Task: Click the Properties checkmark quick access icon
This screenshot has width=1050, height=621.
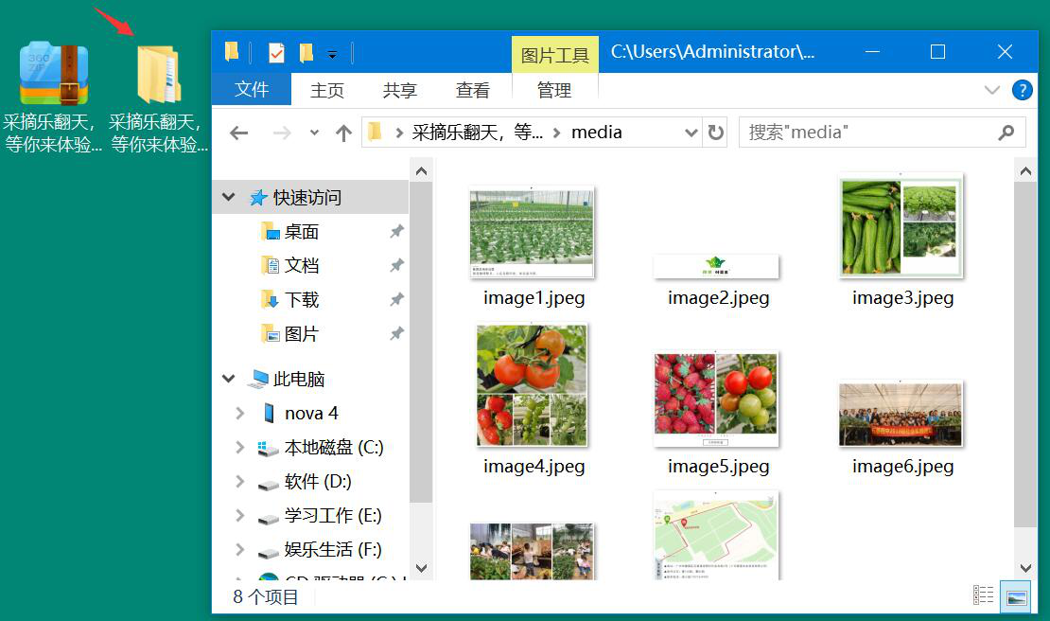Action: [276, 52]
